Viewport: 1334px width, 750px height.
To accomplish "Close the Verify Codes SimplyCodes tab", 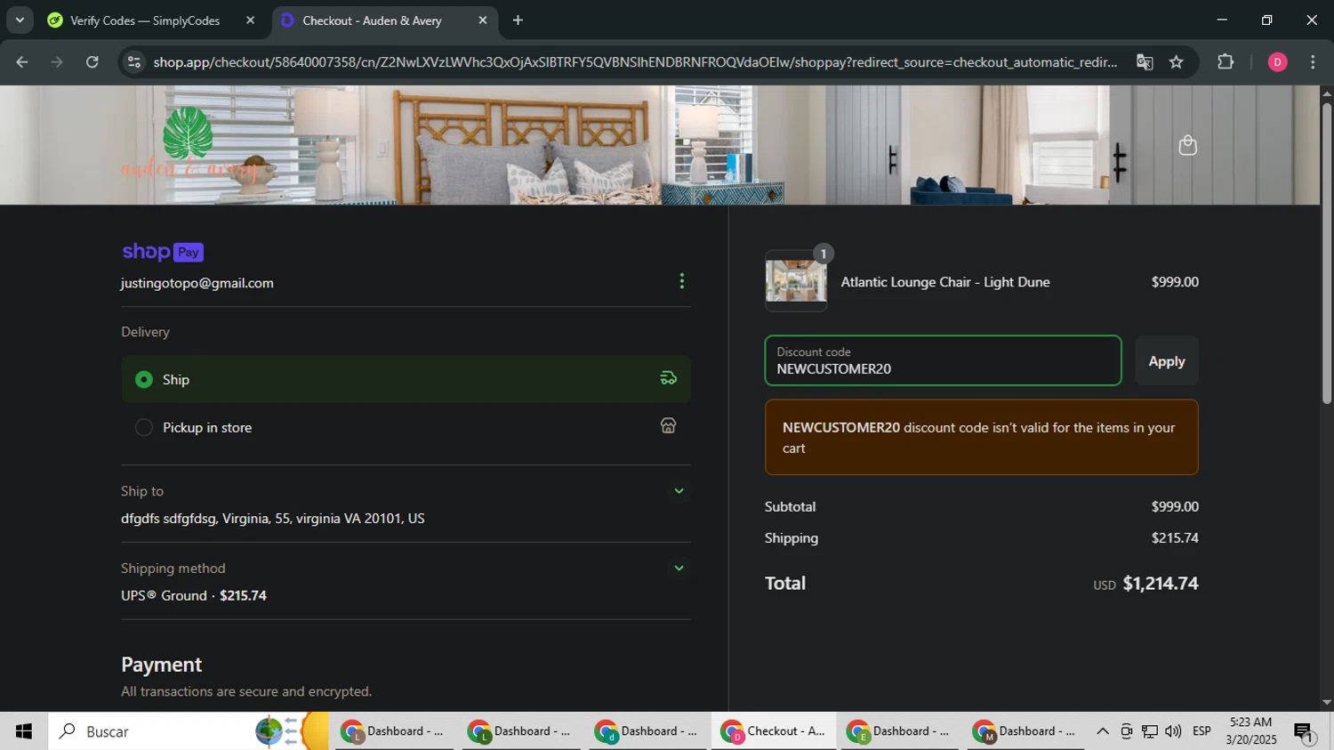I will pos(250,20).
